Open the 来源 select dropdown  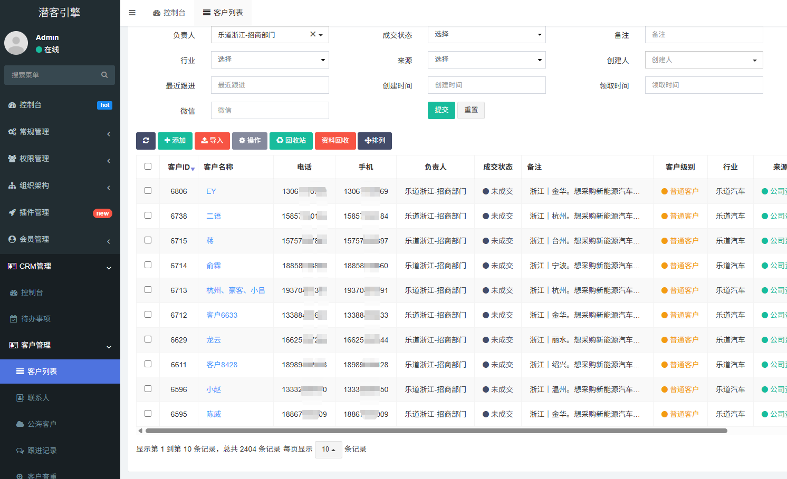486,60
